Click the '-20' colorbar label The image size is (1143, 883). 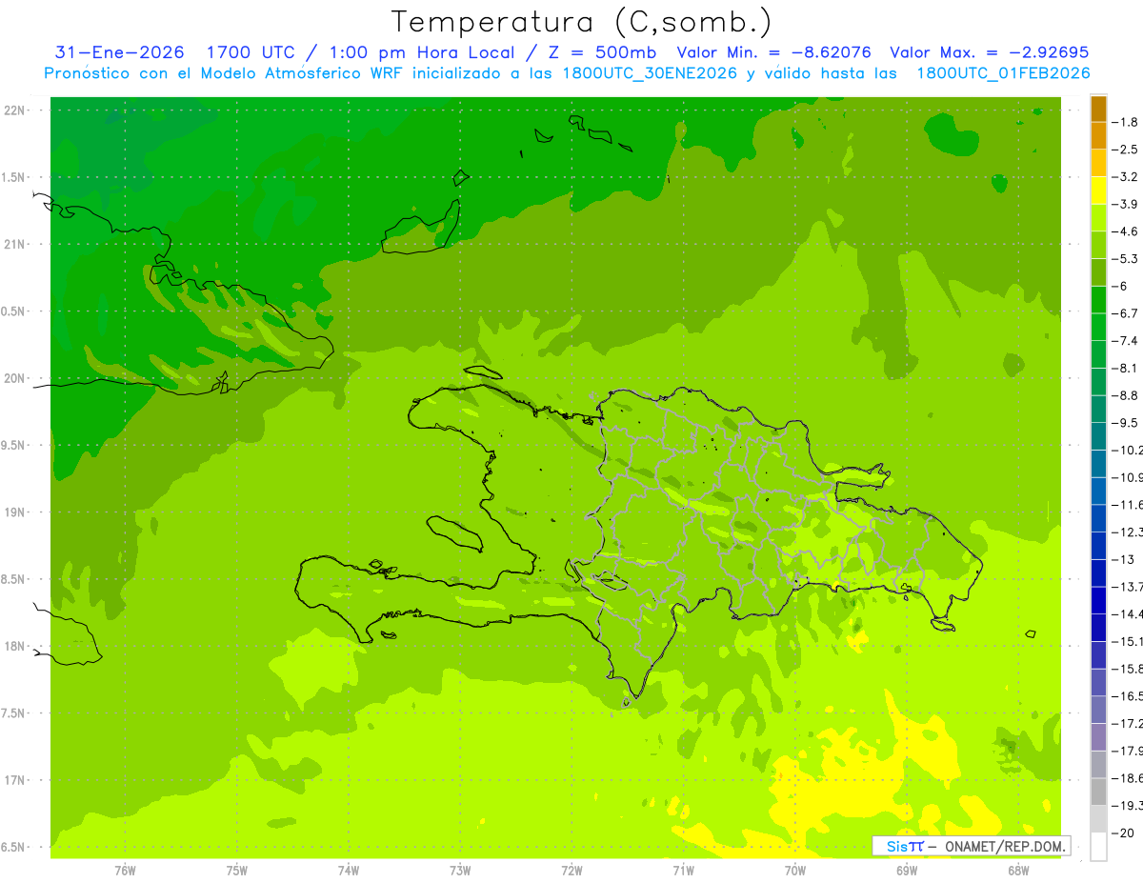[1125, 833]
